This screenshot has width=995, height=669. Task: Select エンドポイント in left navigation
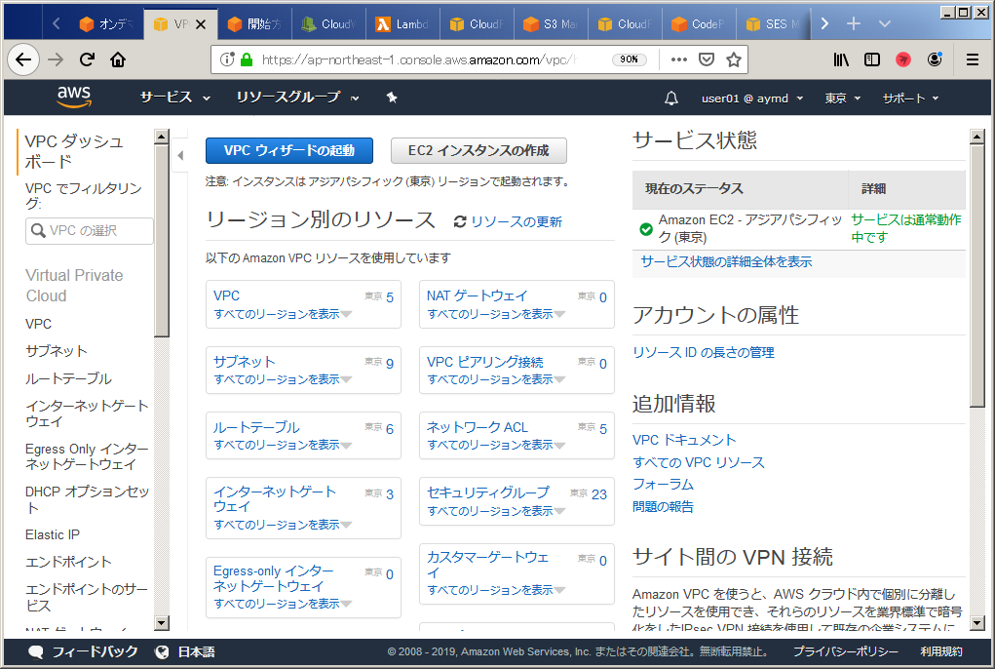pyautogui.click(x=68, y=562)
